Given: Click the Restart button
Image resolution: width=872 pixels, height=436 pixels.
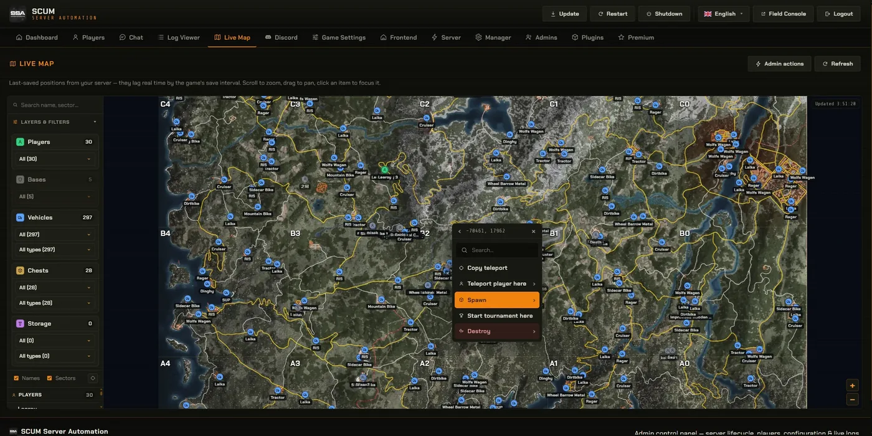Looking at the screenshot, I should tap(613, 14).
